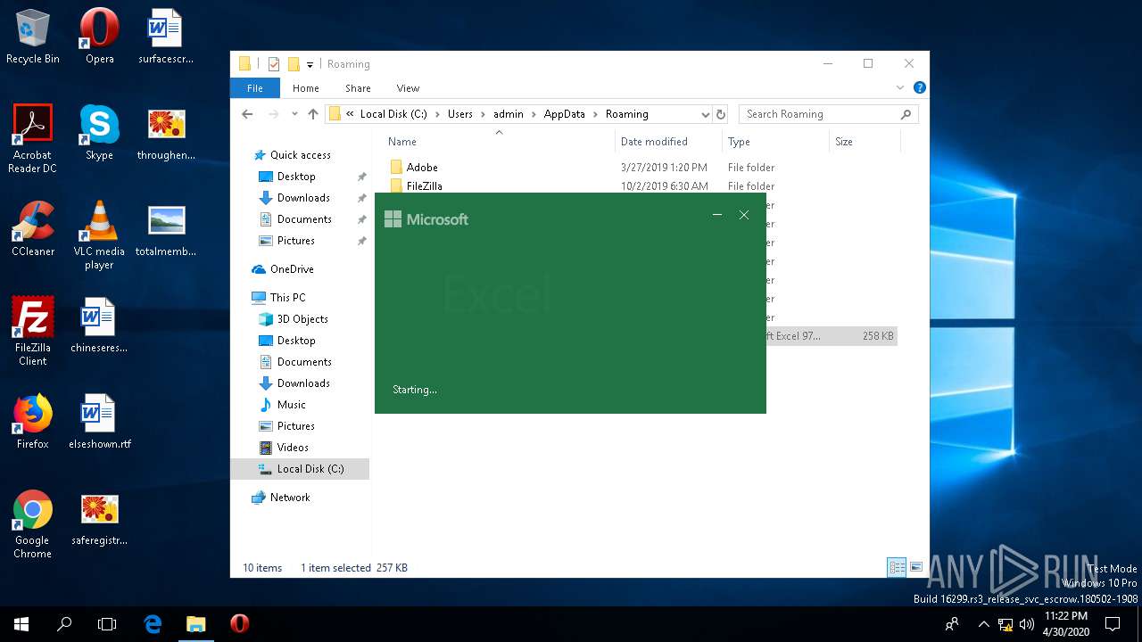Click the volume speaker tray icon

pyautogui.click(x=1027, y=624)
